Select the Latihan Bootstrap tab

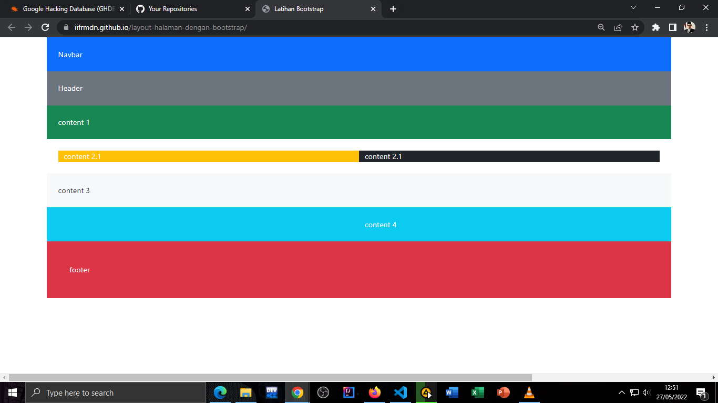click(x=318, y=9)
